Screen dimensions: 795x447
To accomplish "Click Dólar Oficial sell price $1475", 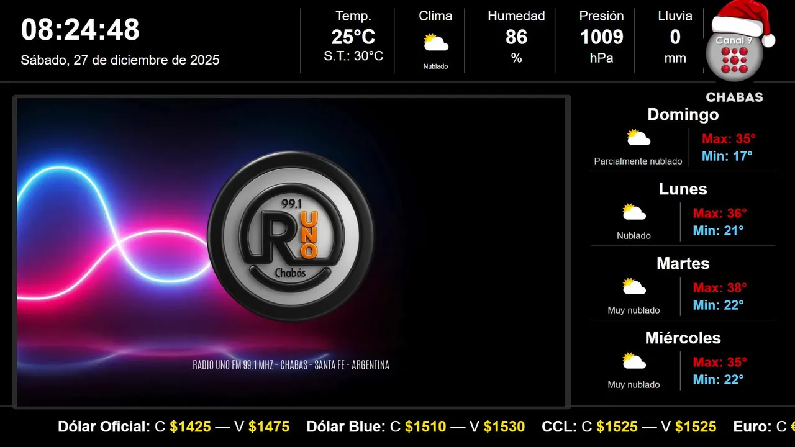I will pos(269,427).
